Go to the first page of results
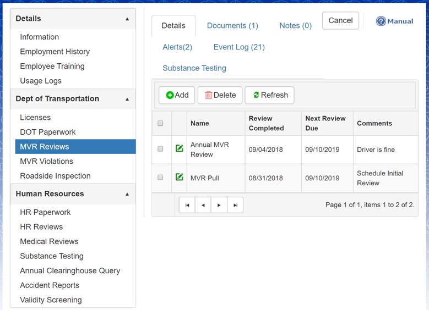Screen dimensions: 429x310 [x=187, y=205]
